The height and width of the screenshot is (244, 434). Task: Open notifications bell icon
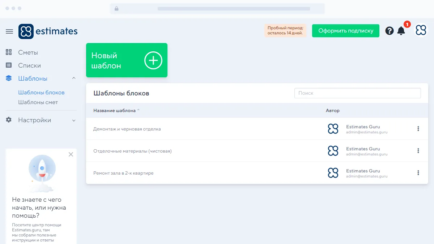tap(401, 31)
